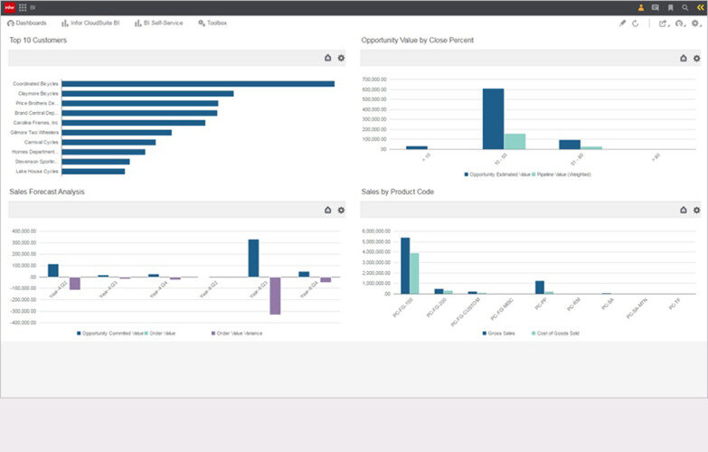Switch to Infor CloudSuite BI tab
This screenshot has width=708, height=452.
pos(90,23)
